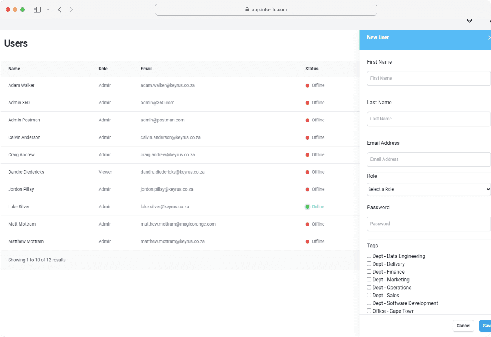Click the browser forward navigation arrow

(71, 9)
